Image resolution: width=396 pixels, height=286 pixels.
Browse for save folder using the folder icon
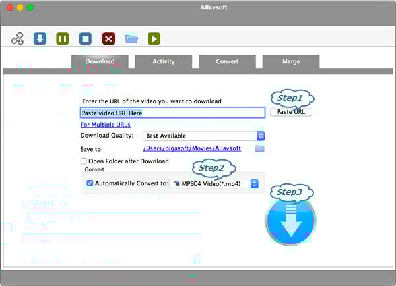pos(260,148)
